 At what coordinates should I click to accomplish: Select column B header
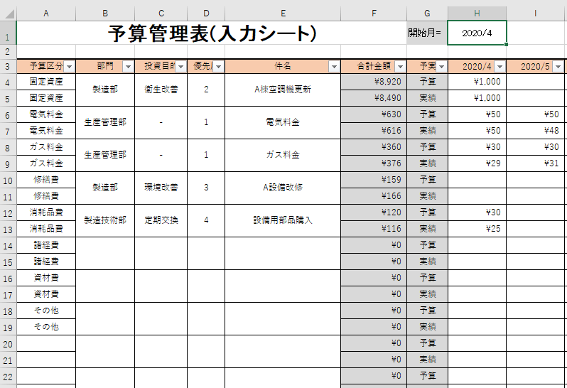coord(105,14)
